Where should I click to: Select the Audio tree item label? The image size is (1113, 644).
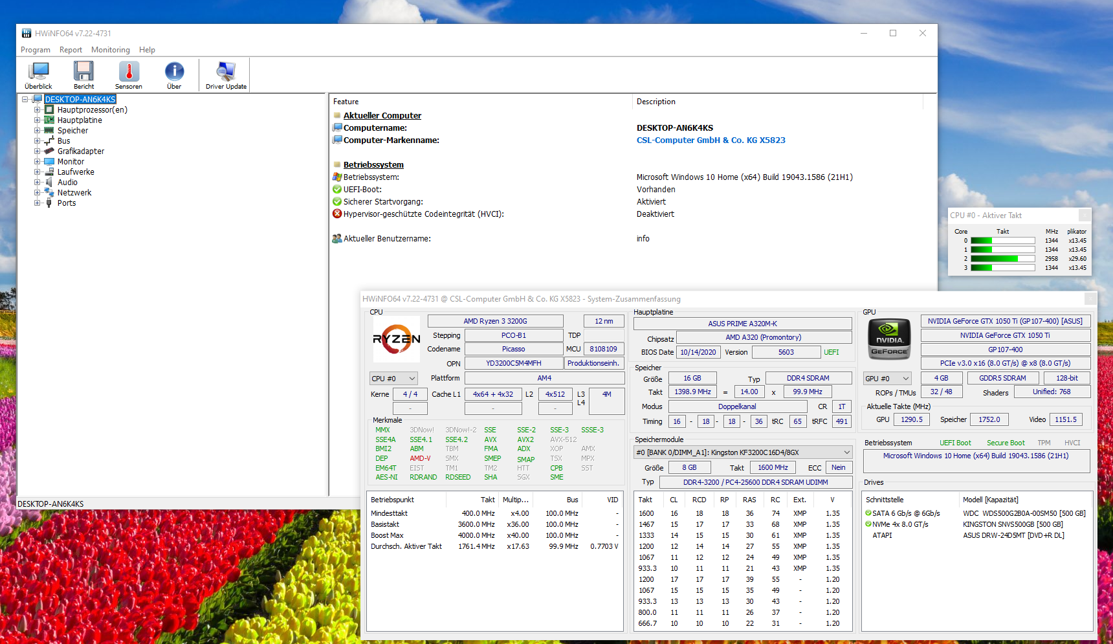pos(67,183)
